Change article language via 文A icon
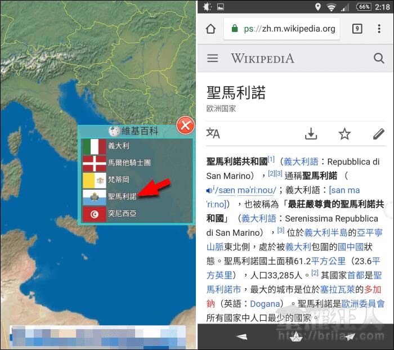Image resolution: width=394 pixels, height=350 pixels. (x=213, y=133)
